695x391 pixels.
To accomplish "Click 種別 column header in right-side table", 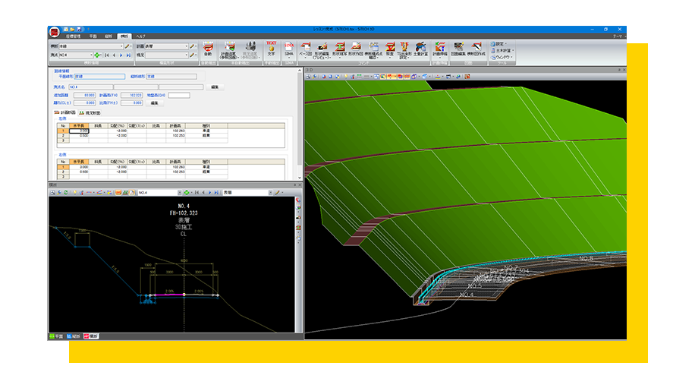I will pos(206,162).
